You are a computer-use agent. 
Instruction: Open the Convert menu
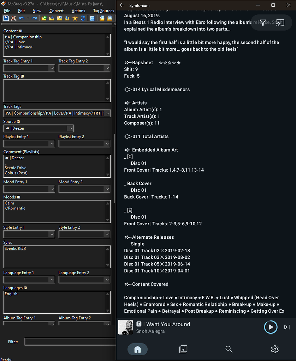tap(56, 11)
